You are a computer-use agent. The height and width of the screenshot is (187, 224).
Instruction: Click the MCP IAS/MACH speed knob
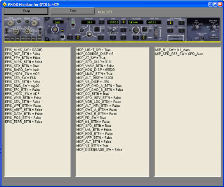(89, 34)
